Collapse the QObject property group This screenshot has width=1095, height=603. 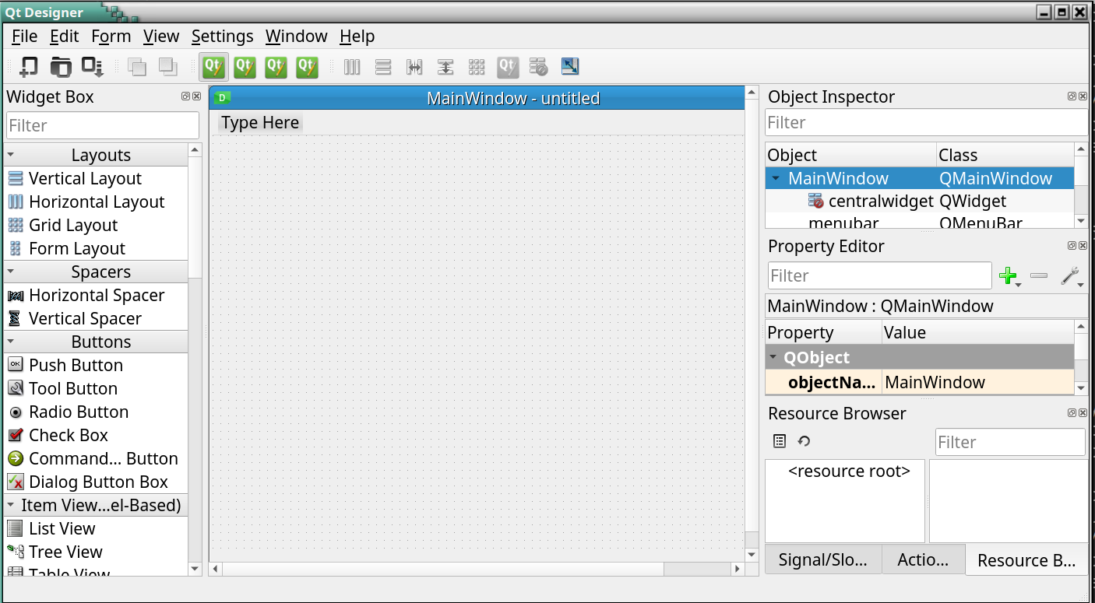point(773,357)
